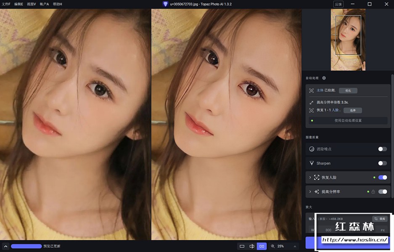Minimize the Topaz Photo AI window
The height and width of the screenshot is (252, 394).
[x=352, y=4]
